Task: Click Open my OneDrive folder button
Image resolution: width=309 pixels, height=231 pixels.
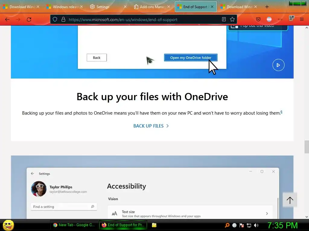Action: pos(191,57)
